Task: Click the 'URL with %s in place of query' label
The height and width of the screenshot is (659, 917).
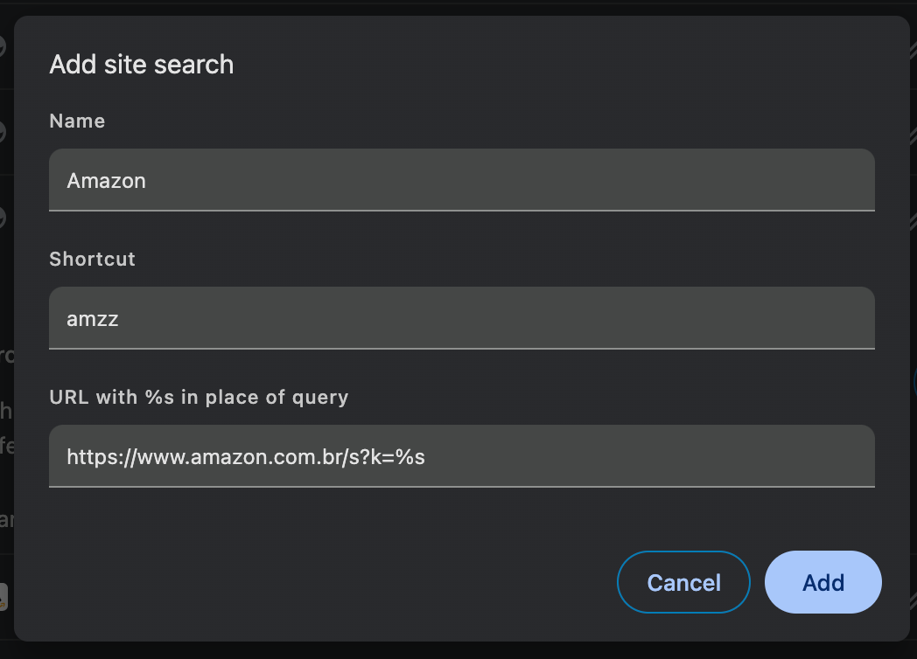Action: tap(199, 398)
